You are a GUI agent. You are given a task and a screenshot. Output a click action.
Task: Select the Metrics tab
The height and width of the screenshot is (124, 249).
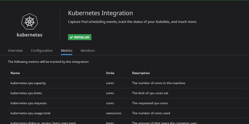coord(66,51)
